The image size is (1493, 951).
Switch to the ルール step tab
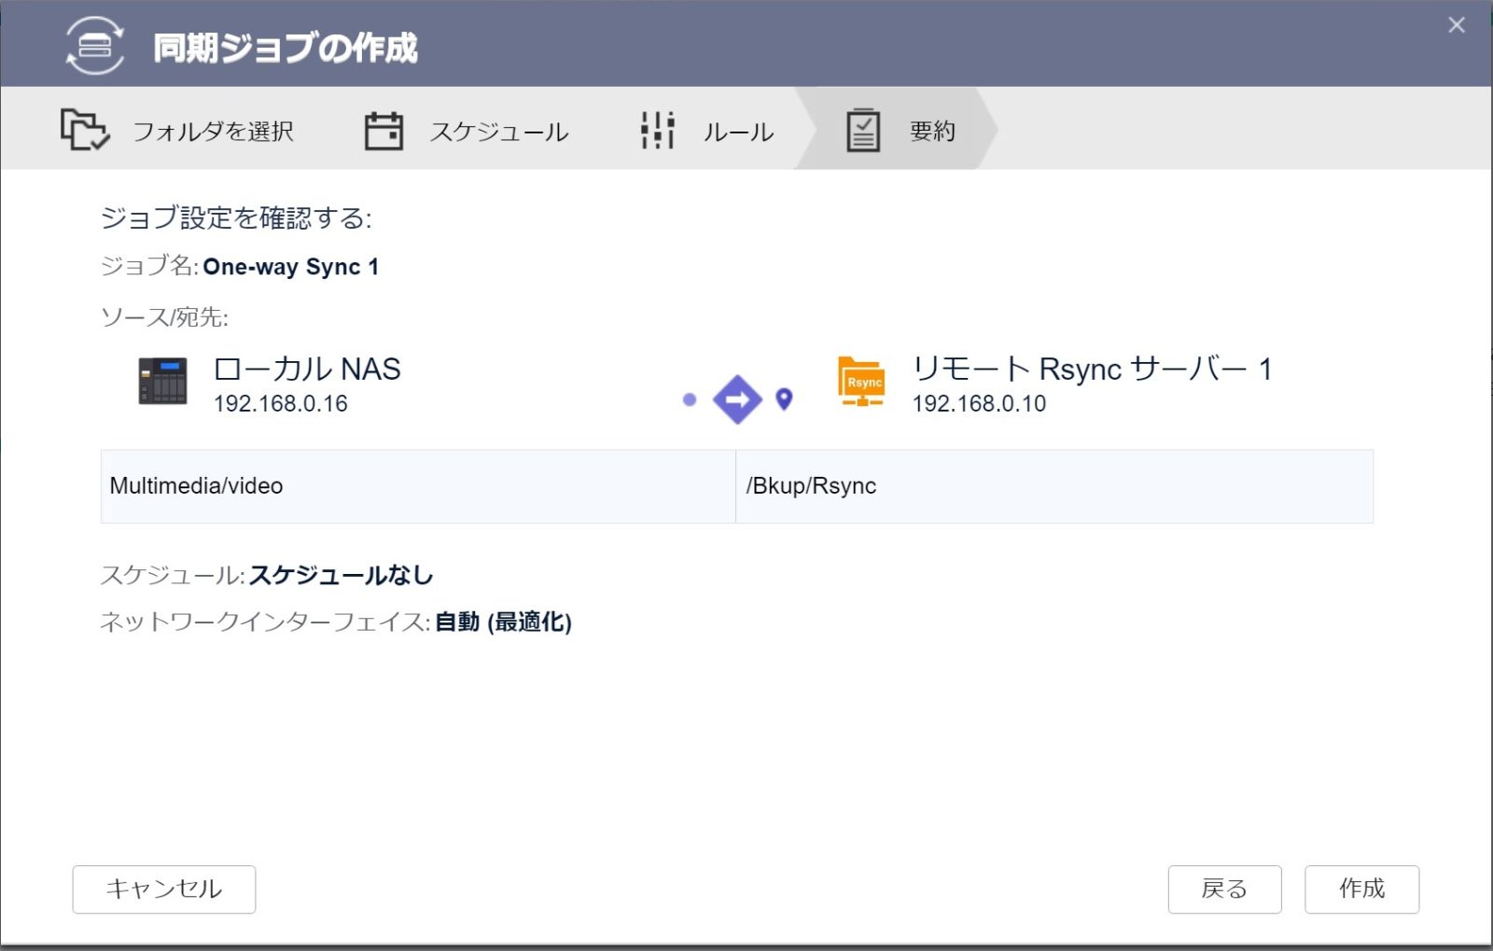[737, 132]
